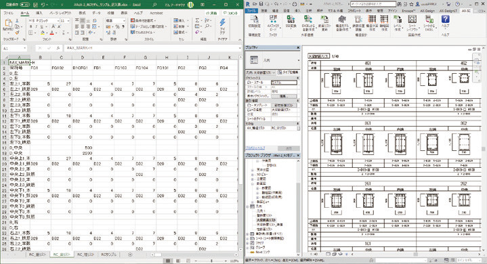
Task: Click the Ideas lightning bolt icon
Action: (x=222, y=22)
